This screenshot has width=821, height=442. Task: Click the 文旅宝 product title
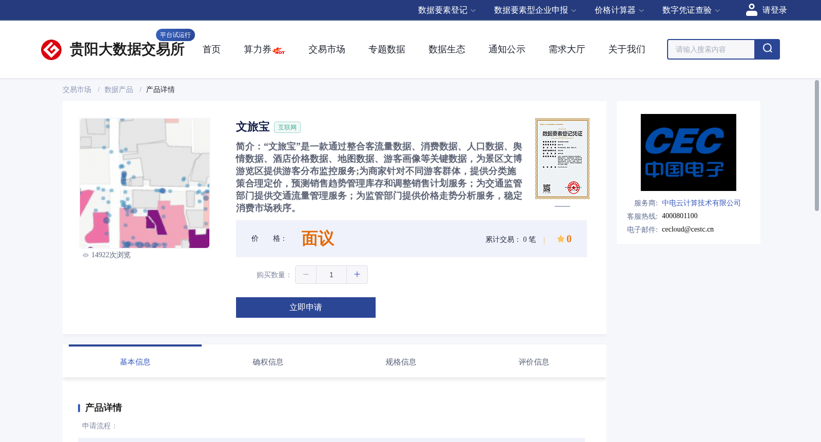pyautogui.click(x=253, y=127)
